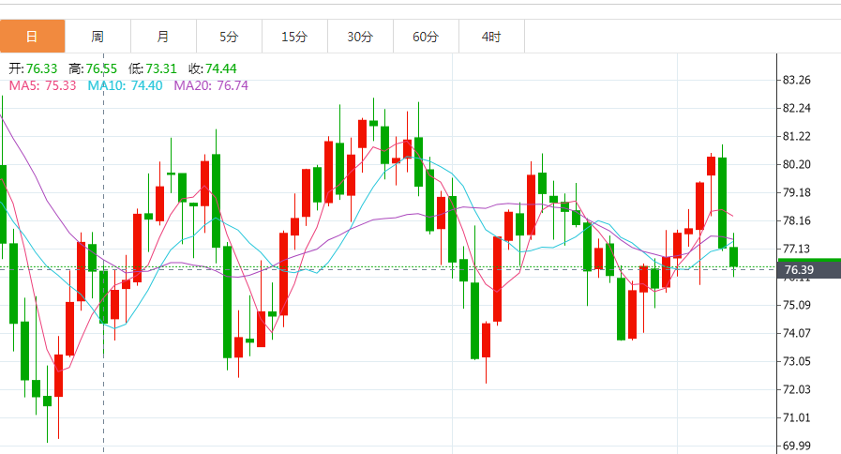Switch to the 5分 interval tab

tap(229, 37)
